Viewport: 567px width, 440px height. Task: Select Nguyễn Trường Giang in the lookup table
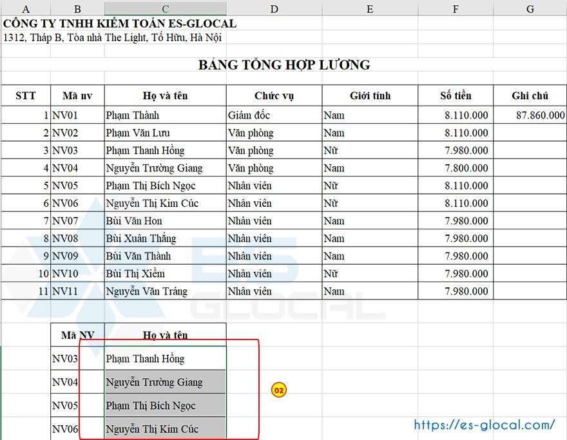(165, 382)
